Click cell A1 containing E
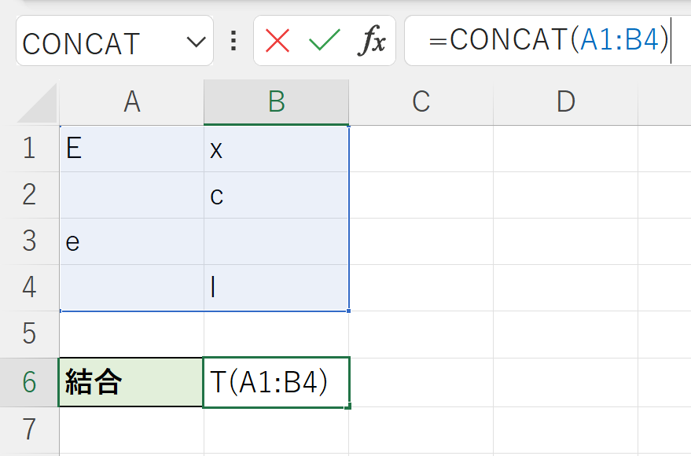Screen dimensions: 691x456 point(131,149)
